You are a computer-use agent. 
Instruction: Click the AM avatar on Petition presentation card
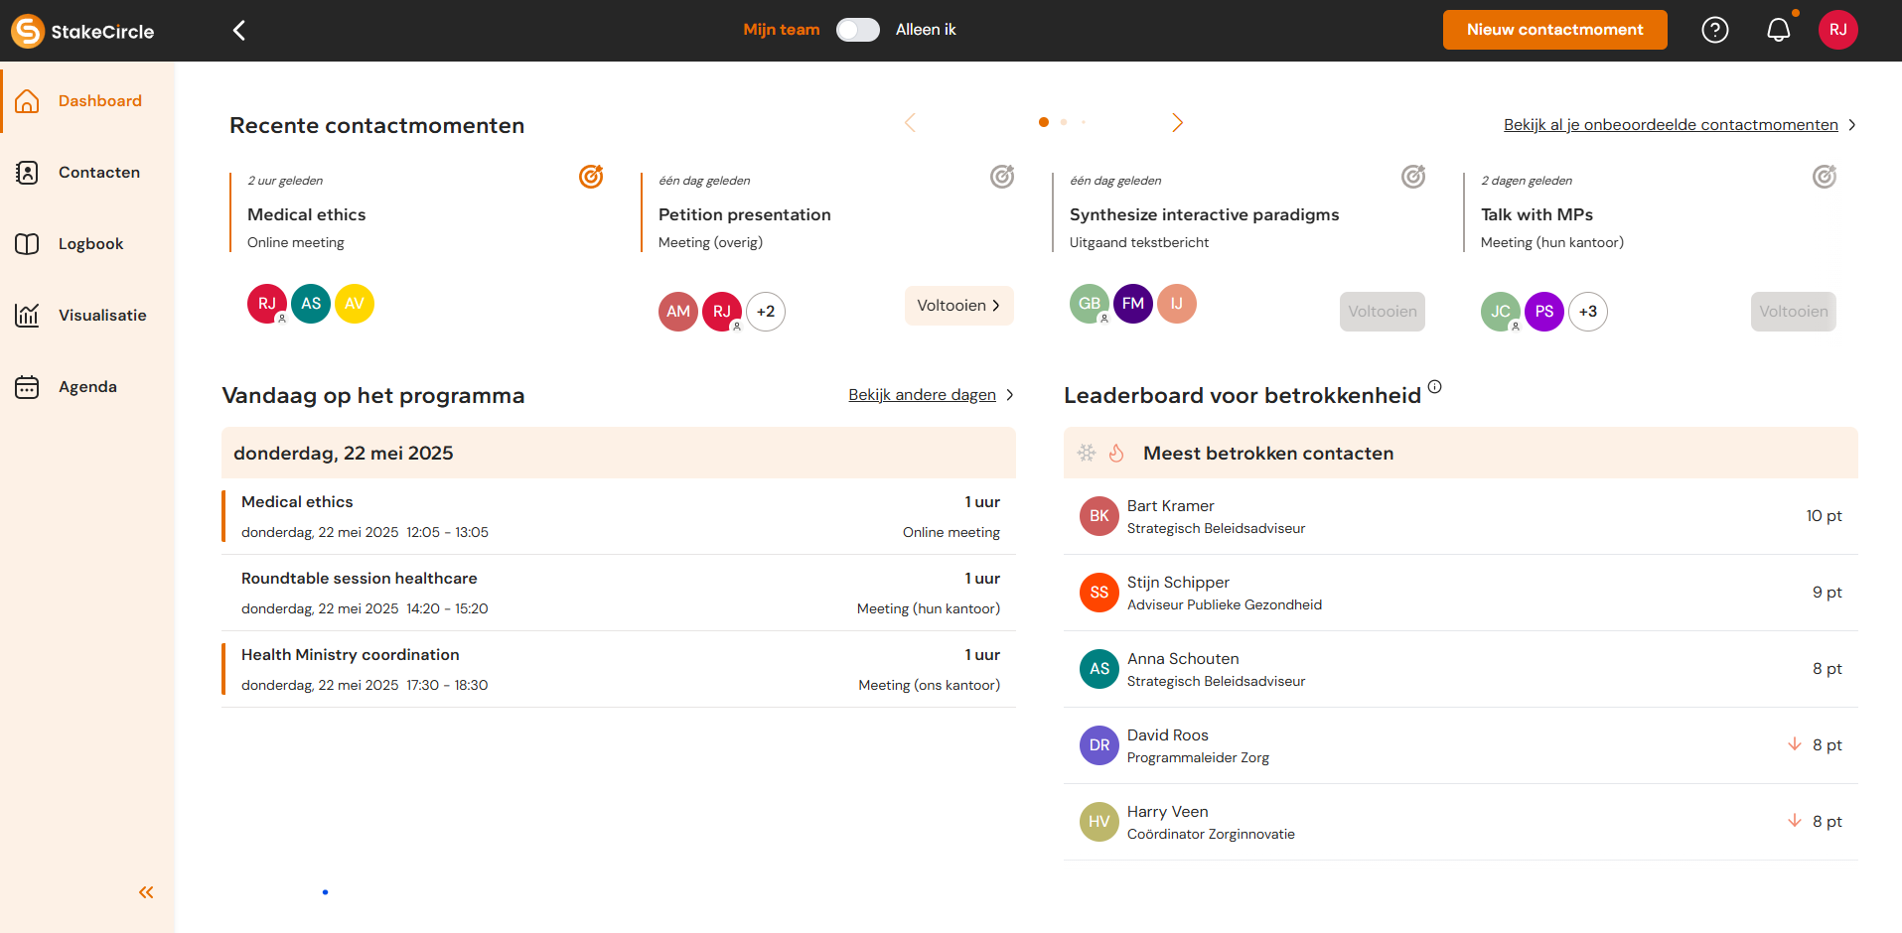[x=678, y=312]
